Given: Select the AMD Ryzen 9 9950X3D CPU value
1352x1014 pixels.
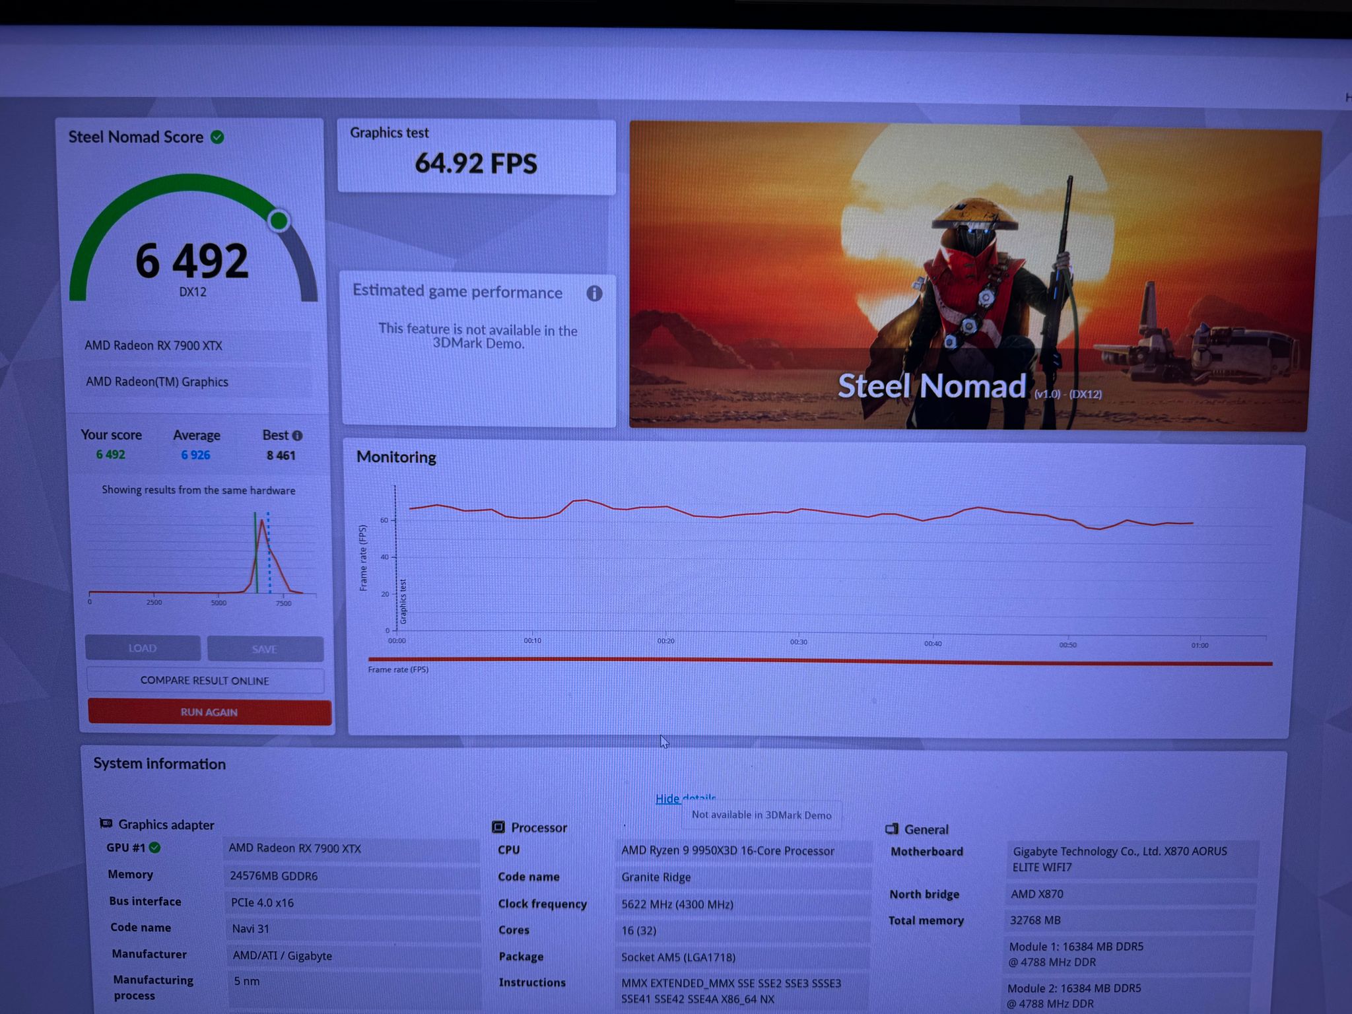Looking at the screenshot, I should point(727,851).
